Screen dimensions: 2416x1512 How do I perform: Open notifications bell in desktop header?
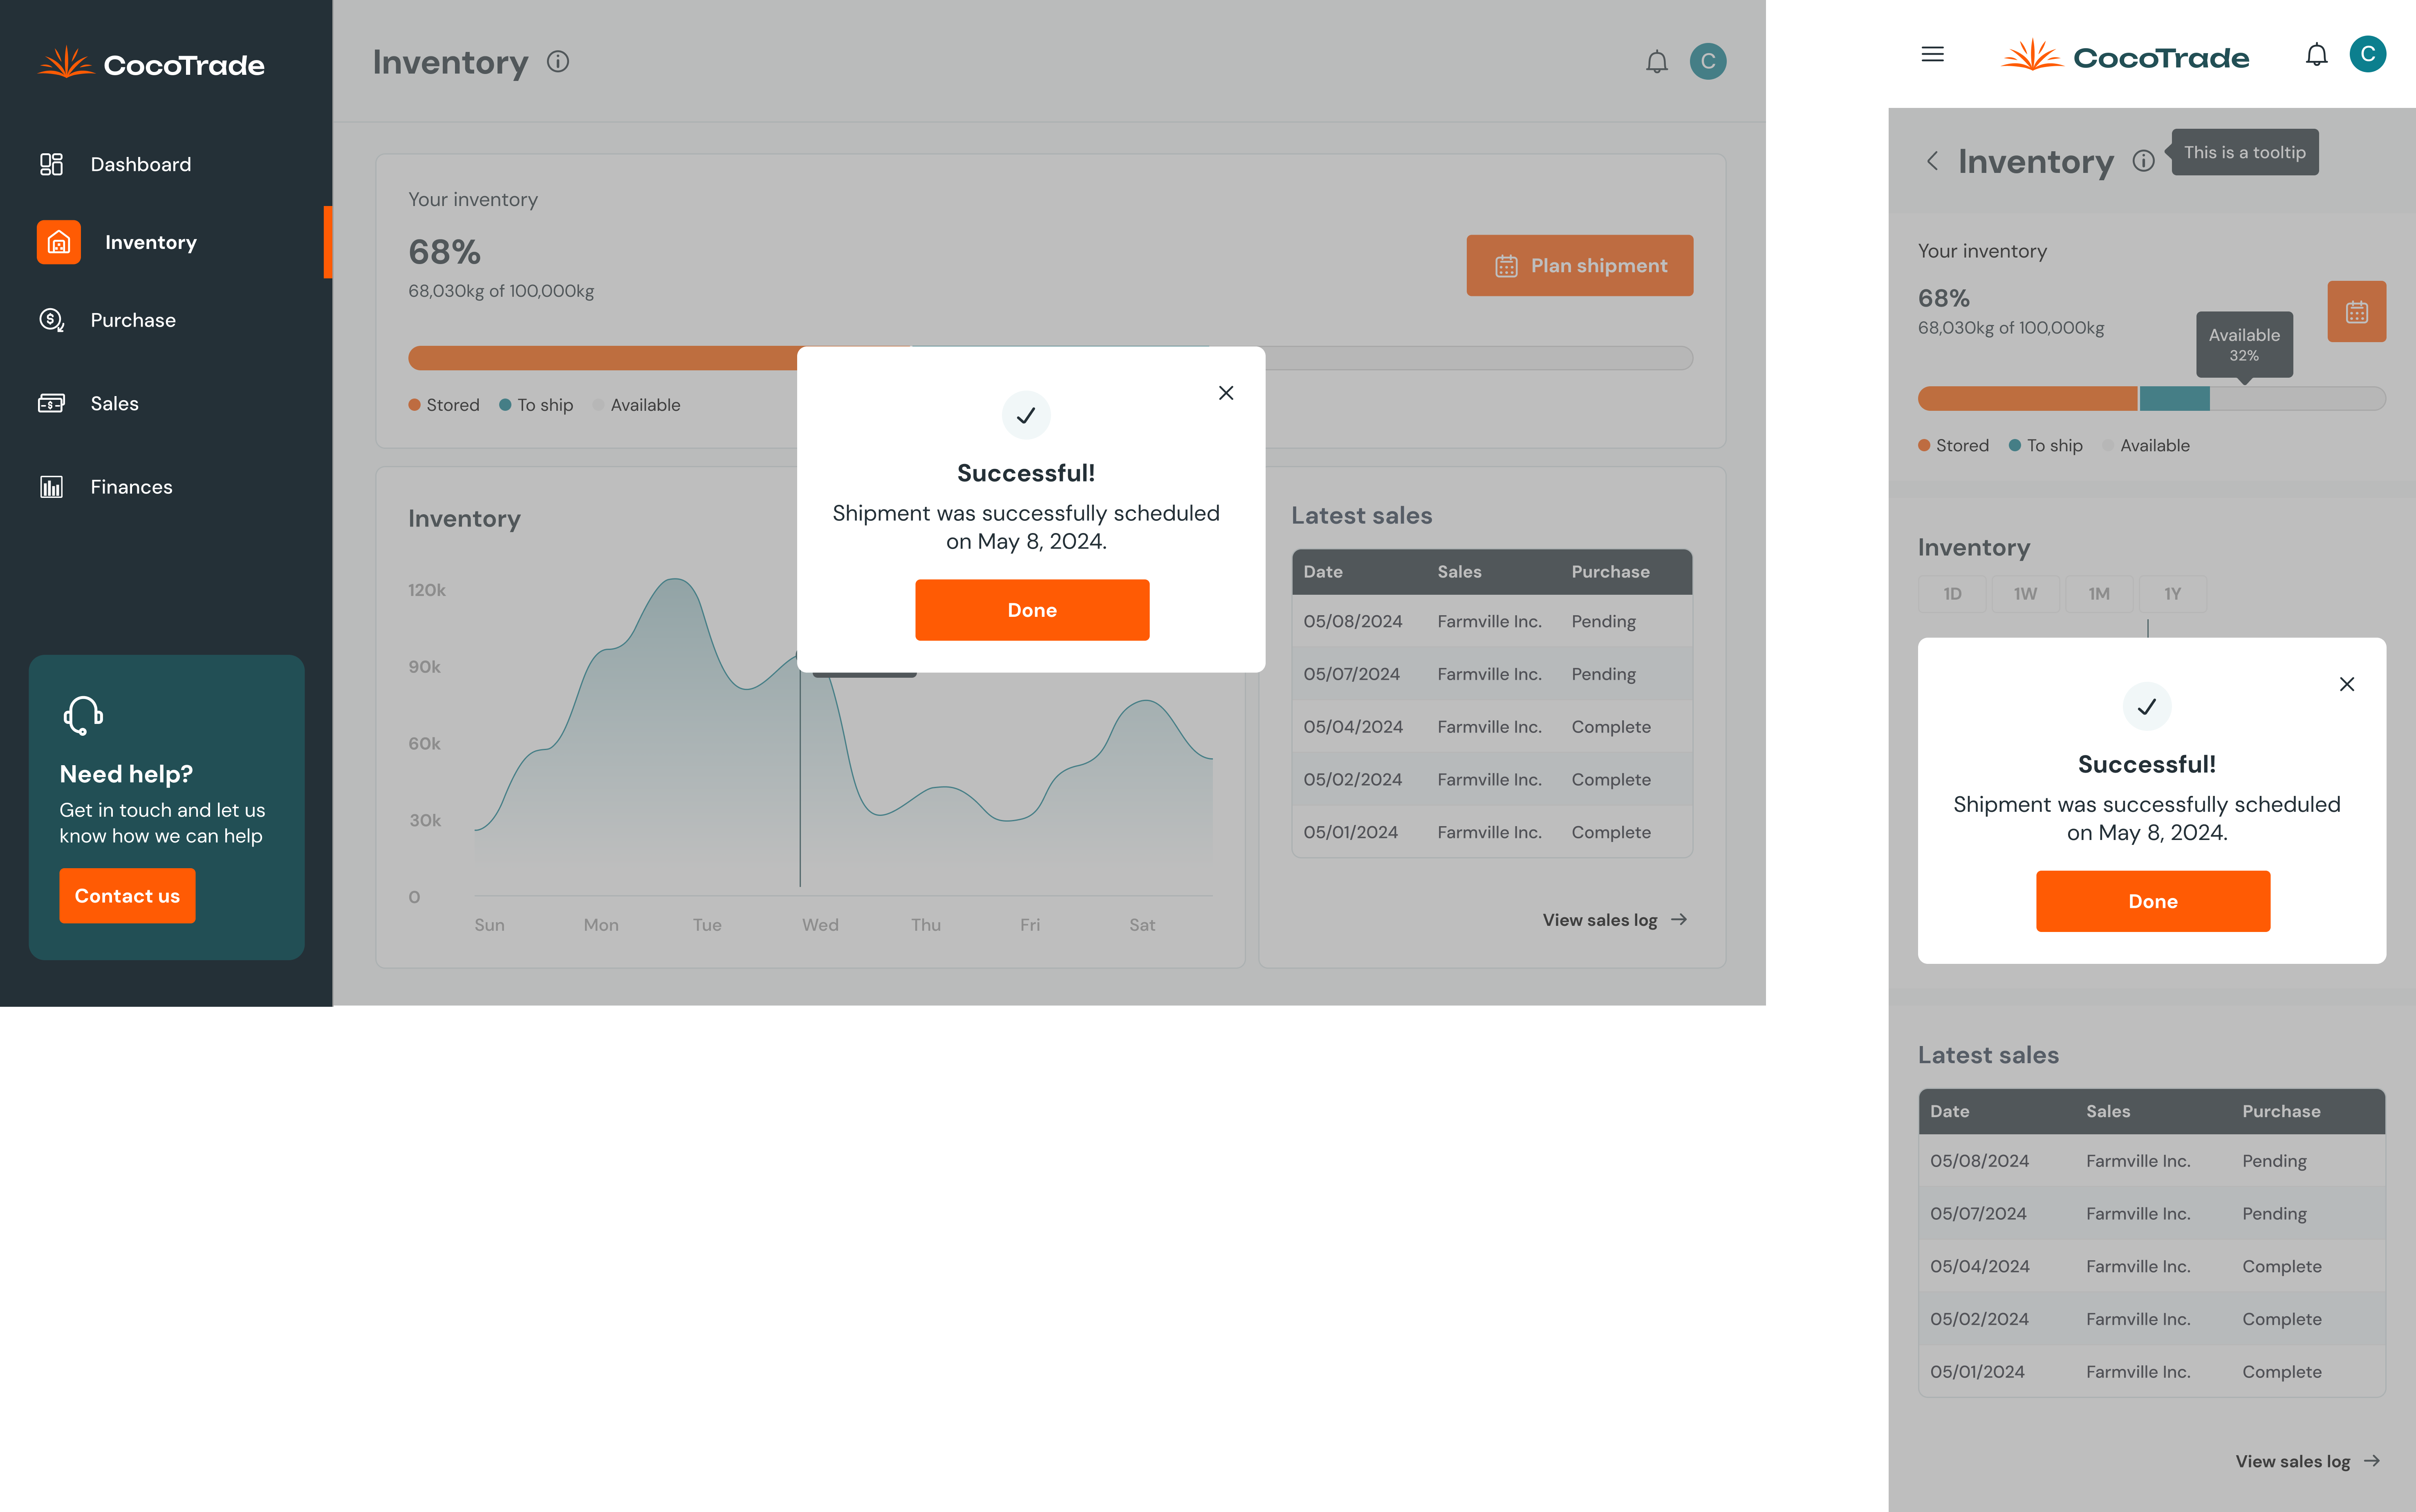pyautogui.click(x=1657, y=62)
